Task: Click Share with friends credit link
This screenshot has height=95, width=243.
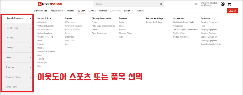Action: [209, 4]
